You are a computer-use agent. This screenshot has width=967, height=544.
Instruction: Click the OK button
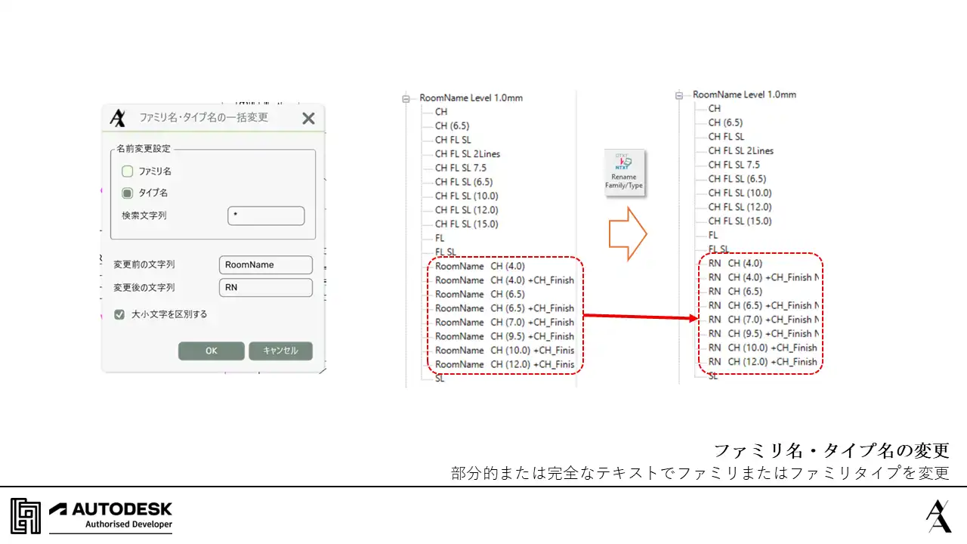[212, 351]
